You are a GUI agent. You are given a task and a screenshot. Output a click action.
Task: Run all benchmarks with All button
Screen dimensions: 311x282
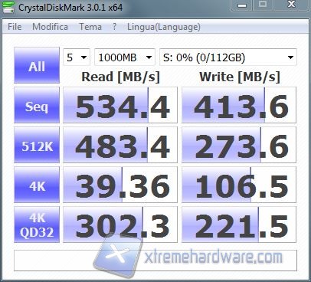click(x=37, y=65)
